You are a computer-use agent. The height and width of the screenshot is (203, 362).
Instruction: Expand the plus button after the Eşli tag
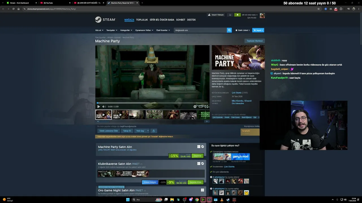pos(258,117)
